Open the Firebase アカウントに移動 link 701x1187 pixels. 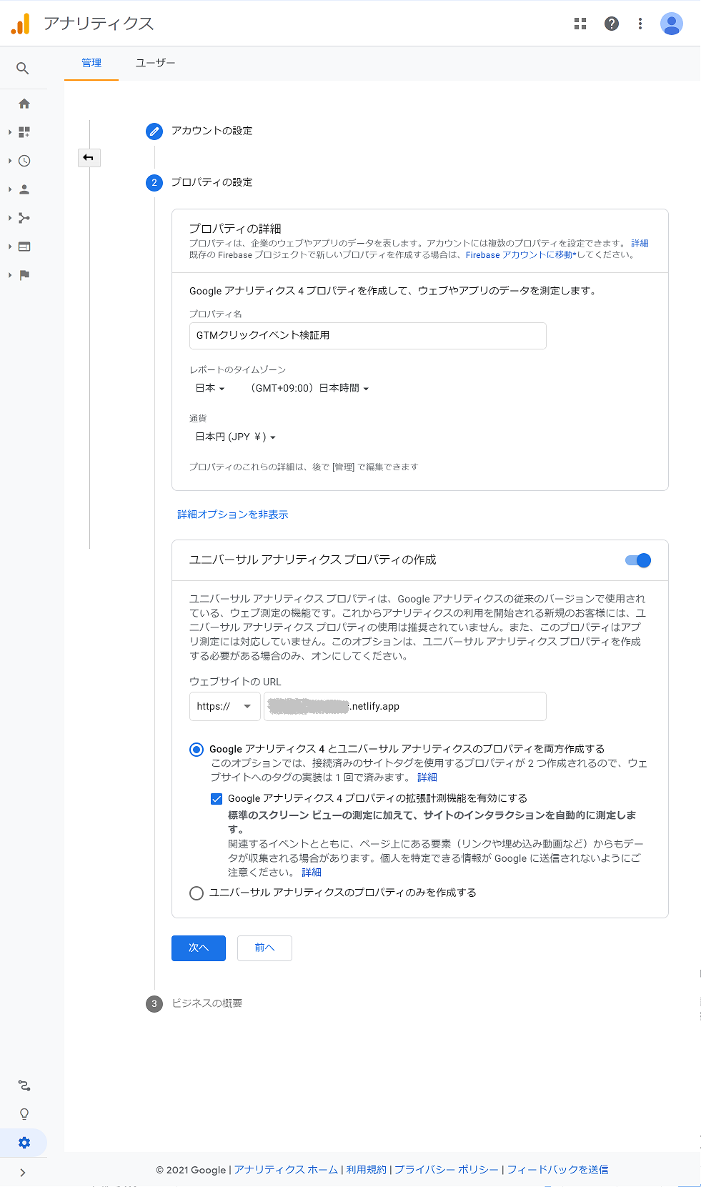(x=521, y=255)
